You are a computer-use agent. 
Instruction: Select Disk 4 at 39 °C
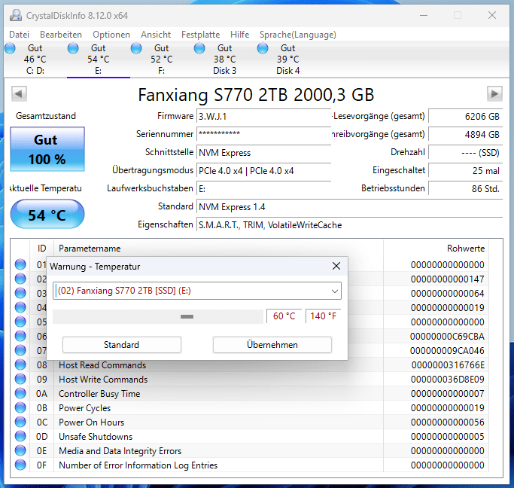(x=287, y=59)
